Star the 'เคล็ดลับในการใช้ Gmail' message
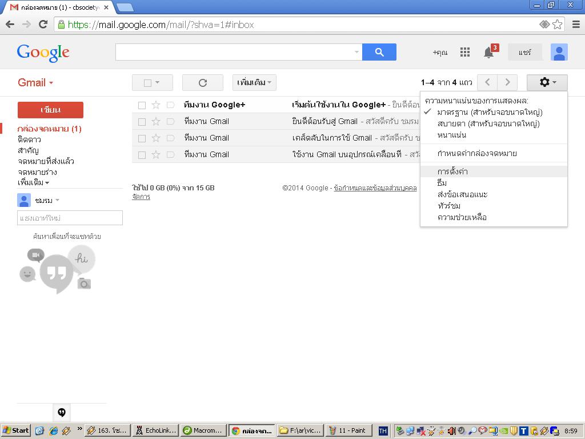Image resolution: width=585 pixels, height=439 pixels. pos(156,138)
